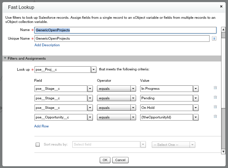Screen dimensions: 228x168
Task: Click the Add Description link
Action: tap(47, 45)
